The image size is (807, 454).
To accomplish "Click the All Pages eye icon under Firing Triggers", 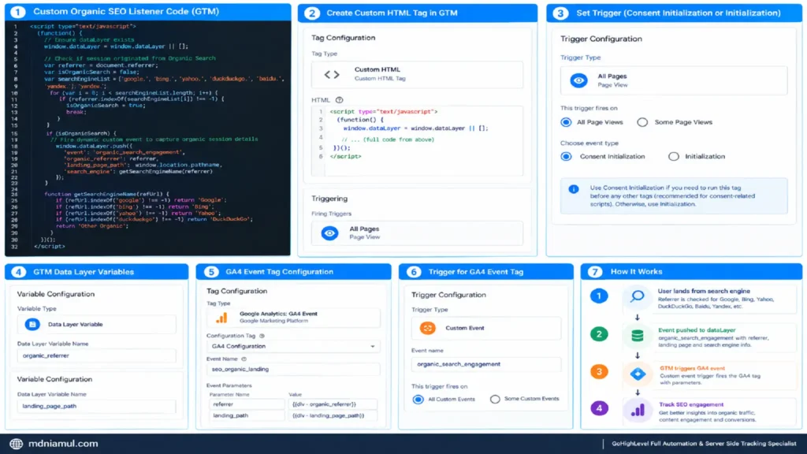I will [x=329, y=233].
